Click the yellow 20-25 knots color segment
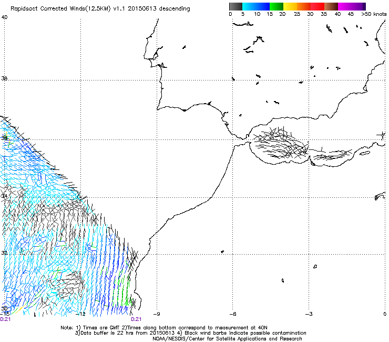 coord(290,6)
